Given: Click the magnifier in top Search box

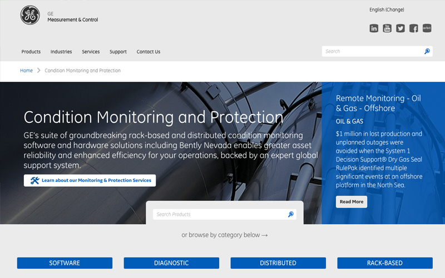Looking at the screenshot, I should click(427, 51).
